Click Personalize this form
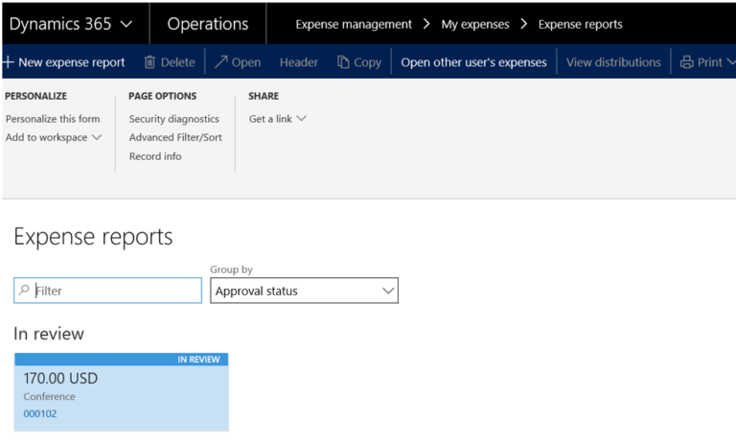Image resolution: width=736 pixels, height=444 pixels. [53, 119]
